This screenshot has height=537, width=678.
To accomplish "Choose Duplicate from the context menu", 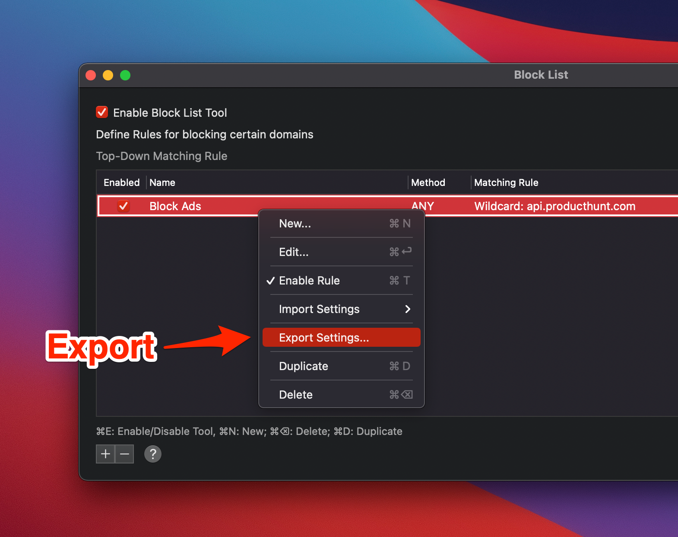I will [x=341, y=366].
